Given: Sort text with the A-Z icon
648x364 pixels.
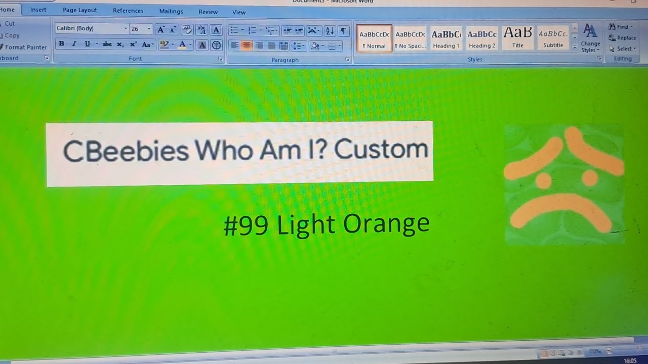Looking at the screenshot, I should tap(330, 31).
